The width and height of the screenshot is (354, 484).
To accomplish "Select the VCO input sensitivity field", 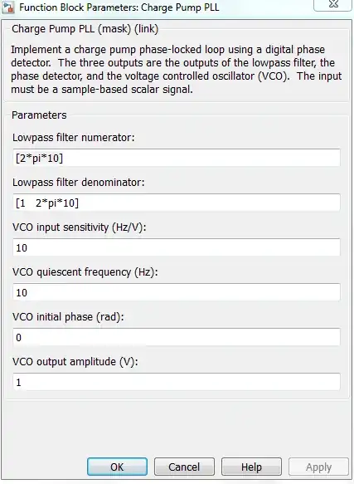I will click(177, 247).
